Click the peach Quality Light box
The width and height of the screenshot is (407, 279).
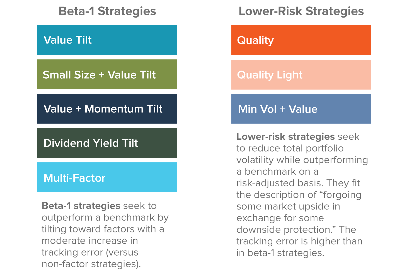301,74
